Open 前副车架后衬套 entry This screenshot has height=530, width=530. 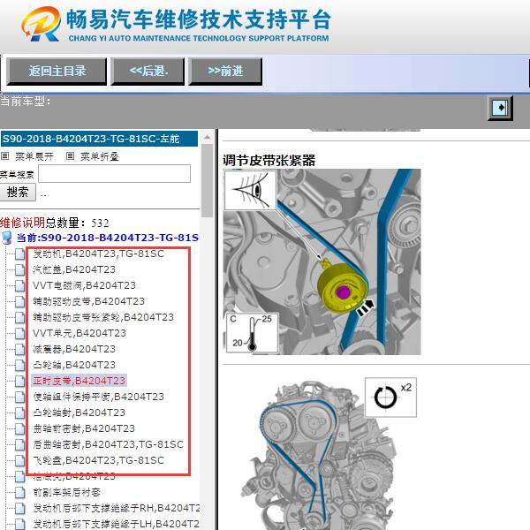pos(66,492)
